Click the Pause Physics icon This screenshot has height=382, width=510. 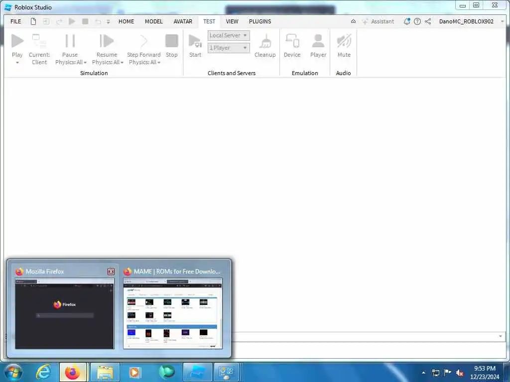pos(70,41)
